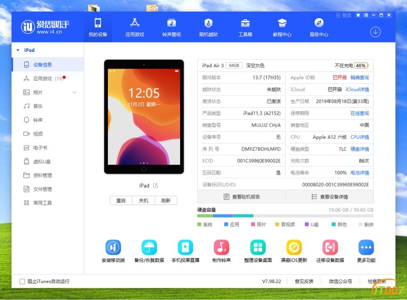Click the UDID value 00008020-001C39960E99002E
The width and height of the screenshot is (407, 300).
pos(336,184)
